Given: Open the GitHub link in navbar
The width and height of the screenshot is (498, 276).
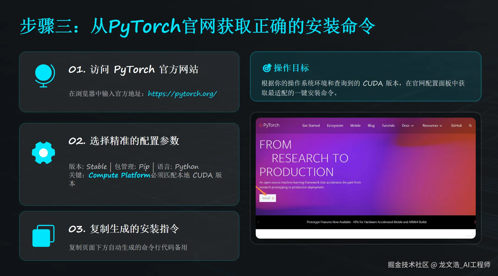Looking at the screenshot, I should [x=456, y=125].
